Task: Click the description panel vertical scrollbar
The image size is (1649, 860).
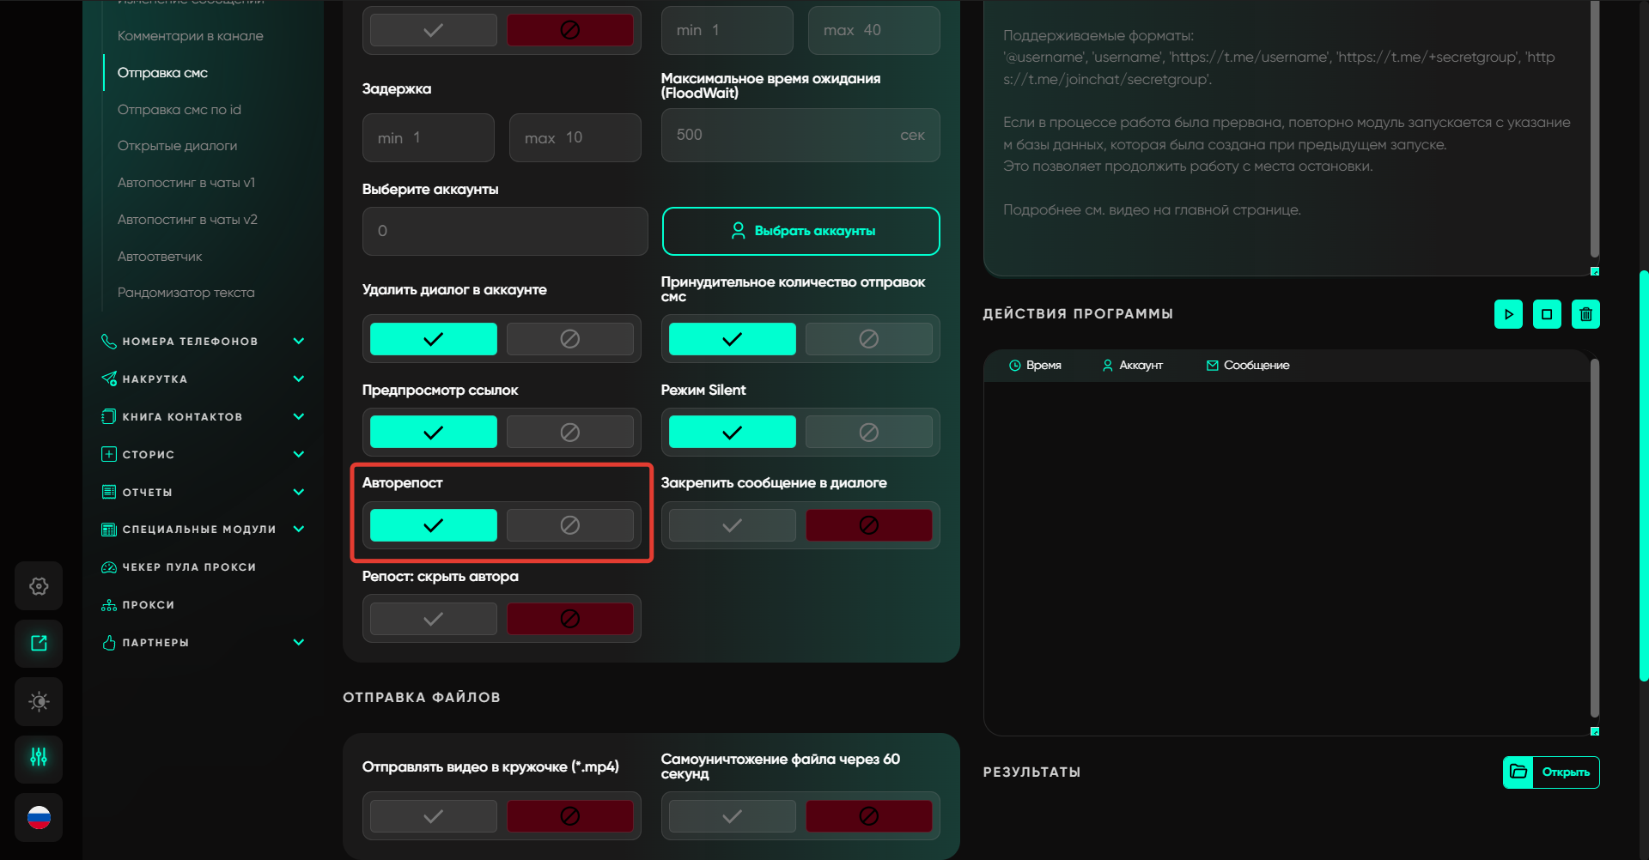Action: pyautogui.click(x=1594, y=129)
